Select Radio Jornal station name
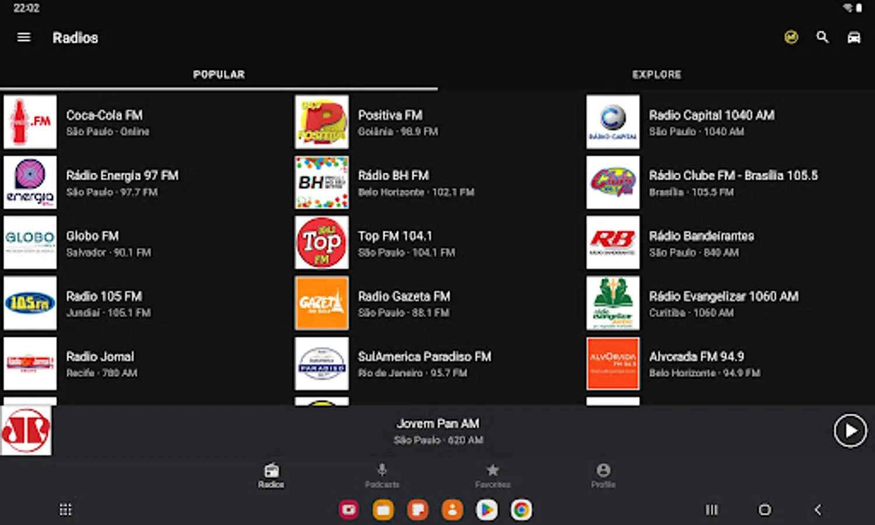The height and width of the screenshot is (525, 875). point(100,357)
